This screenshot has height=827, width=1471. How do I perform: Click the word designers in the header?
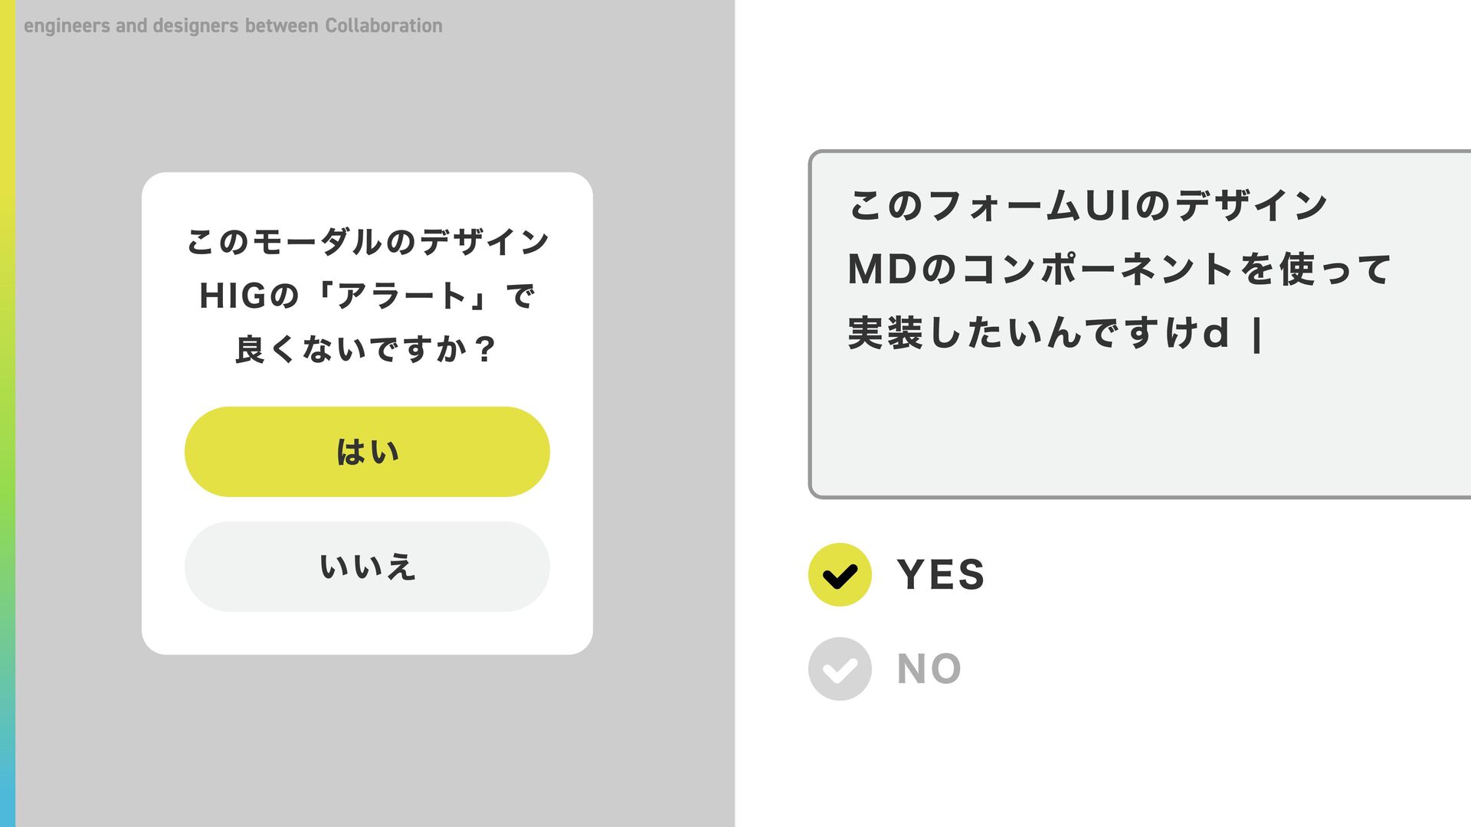[x=195, y=26]
